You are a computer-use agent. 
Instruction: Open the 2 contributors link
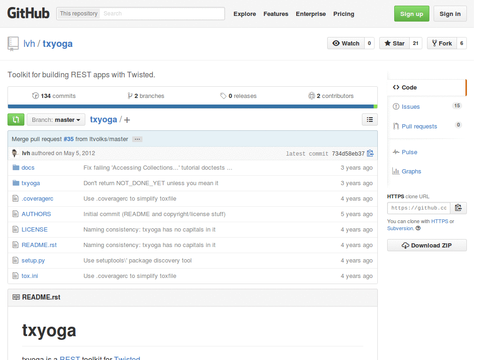tap(331, 96)
